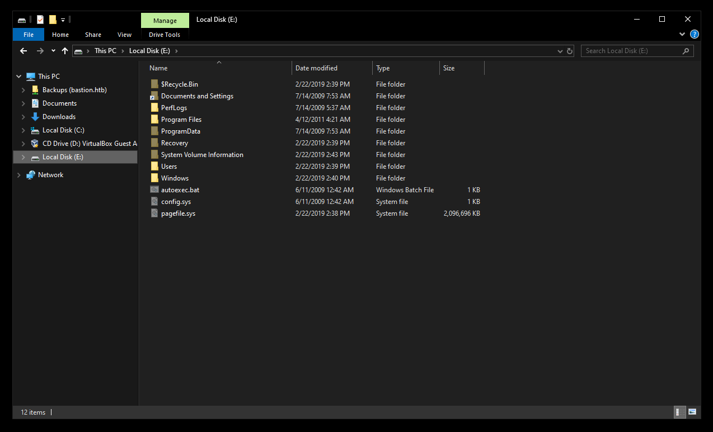
Task: Click the Back navigation arrow
Action: click(x=24, y=51)
